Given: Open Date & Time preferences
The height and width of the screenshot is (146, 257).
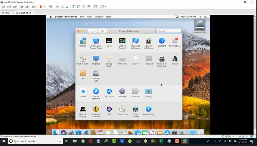Looking at the screenshot, I should click(x=122, y=111).
